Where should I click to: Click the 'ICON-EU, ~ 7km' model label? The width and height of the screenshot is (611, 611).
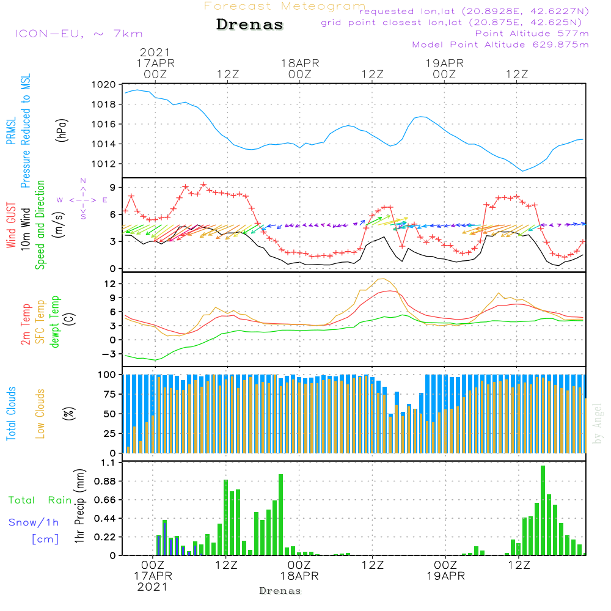tap(79, 34)
